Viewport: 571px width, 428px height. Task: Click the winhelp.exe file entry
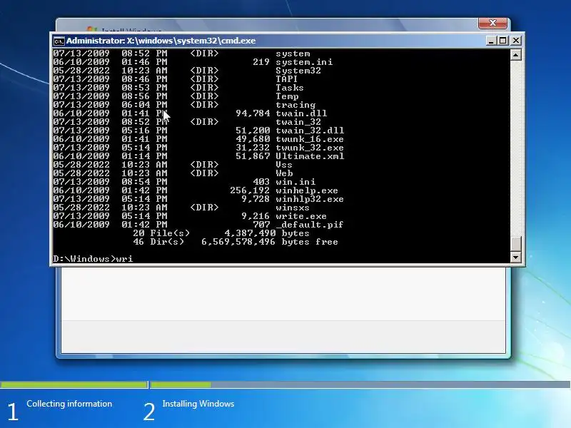[x=307, y=190]
